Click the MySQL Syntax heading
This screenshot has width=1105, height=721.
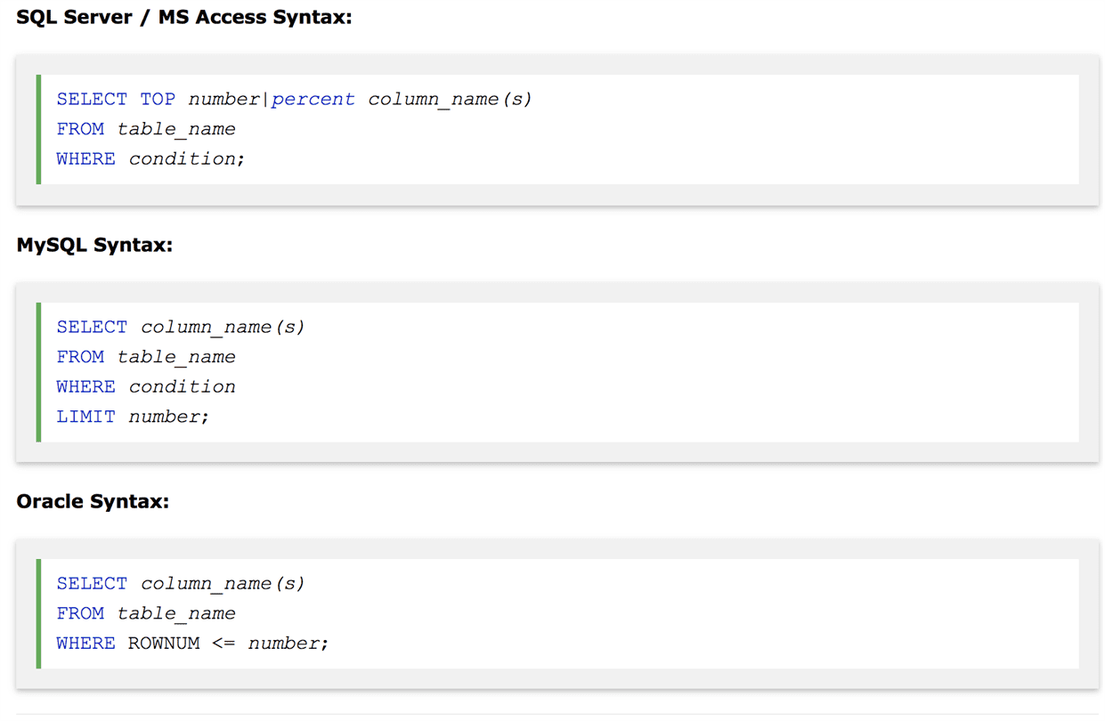94,245
